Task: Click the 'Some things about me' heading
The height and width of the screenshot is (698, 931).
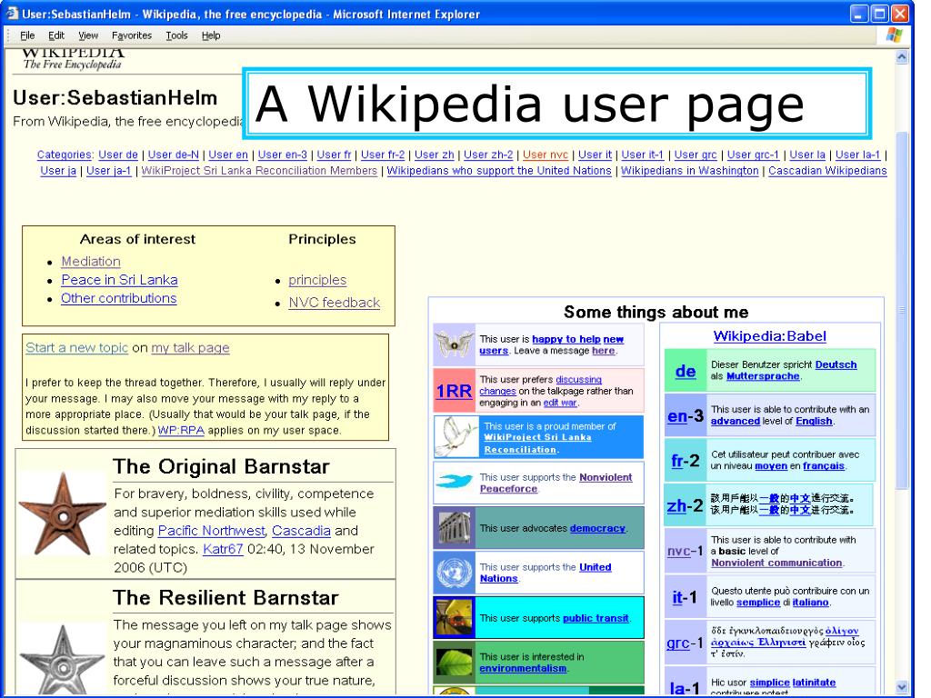Action: [x=656, y=312]
